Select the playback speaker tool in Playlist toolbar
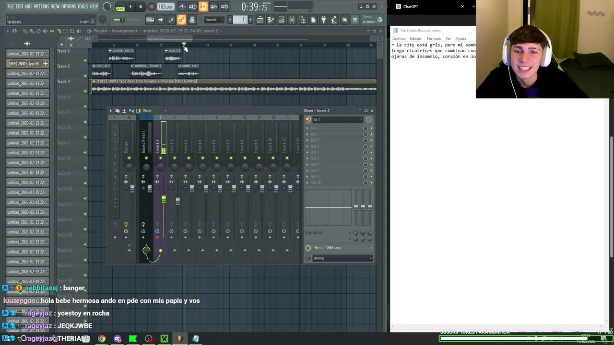The height and width of the screenshot is (345, 614). [x=79, y=31]
